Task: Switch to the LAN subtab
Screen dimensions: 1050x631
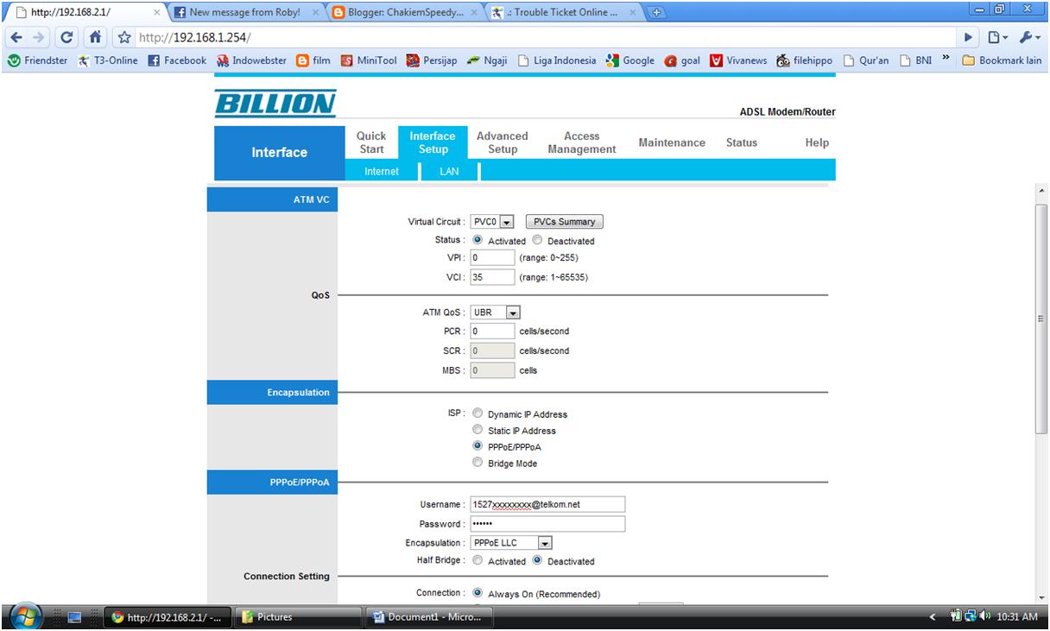Action: pyautogui.click(x=448, y=171)
